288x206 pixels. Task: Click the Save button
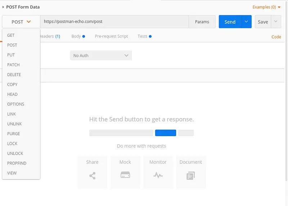(x=263, y=22)
